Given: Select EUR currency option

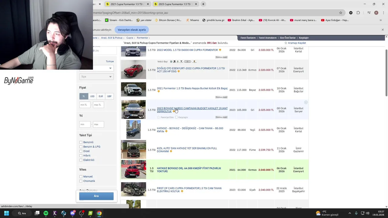Looking at the screenshot, I should 101,96.
